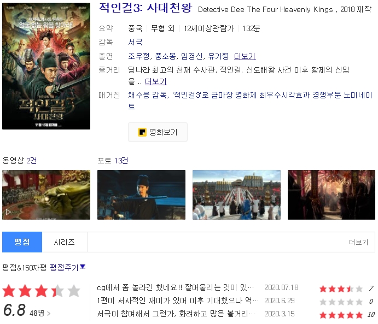The width and height of the screenshot is (378, 324).
Task: Open actor 유가령 link
Action: point(218,56)
